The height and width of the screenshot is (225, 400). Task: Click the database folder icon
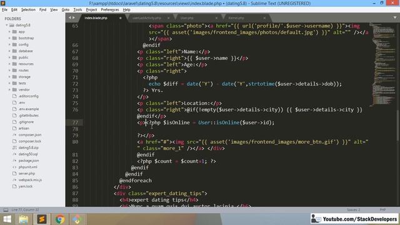(14, 51)
